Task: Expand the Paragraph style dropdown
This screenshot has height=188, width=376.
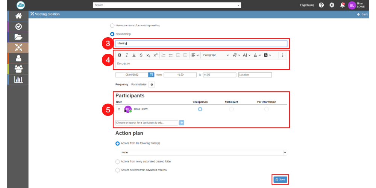Action: click(215, 55)
